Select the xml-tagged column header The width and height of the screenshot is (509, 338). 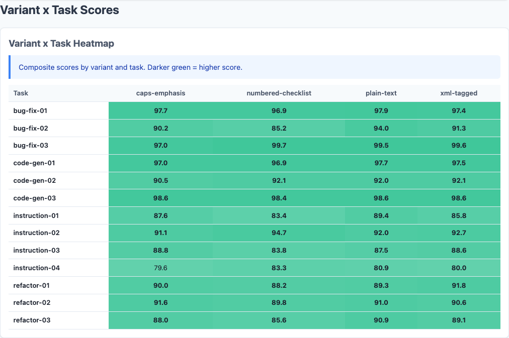click(458, 93)
